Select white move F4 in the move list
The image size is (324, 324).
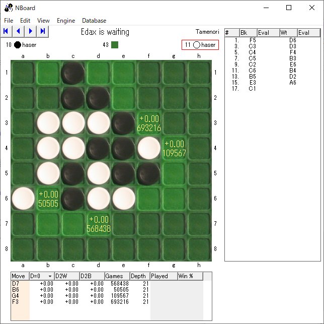(293, 52)
